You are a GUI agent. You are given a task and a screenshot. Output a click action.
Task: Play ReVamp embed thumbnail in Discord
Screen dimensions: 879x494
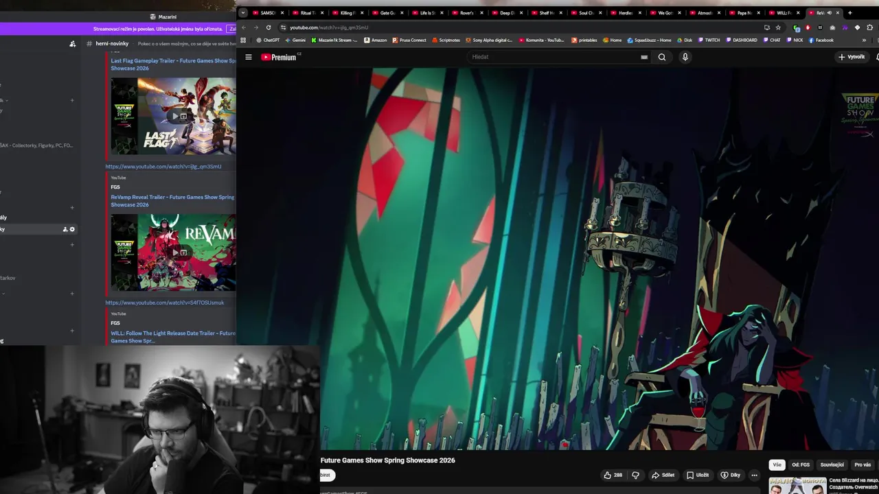[173, 252]
